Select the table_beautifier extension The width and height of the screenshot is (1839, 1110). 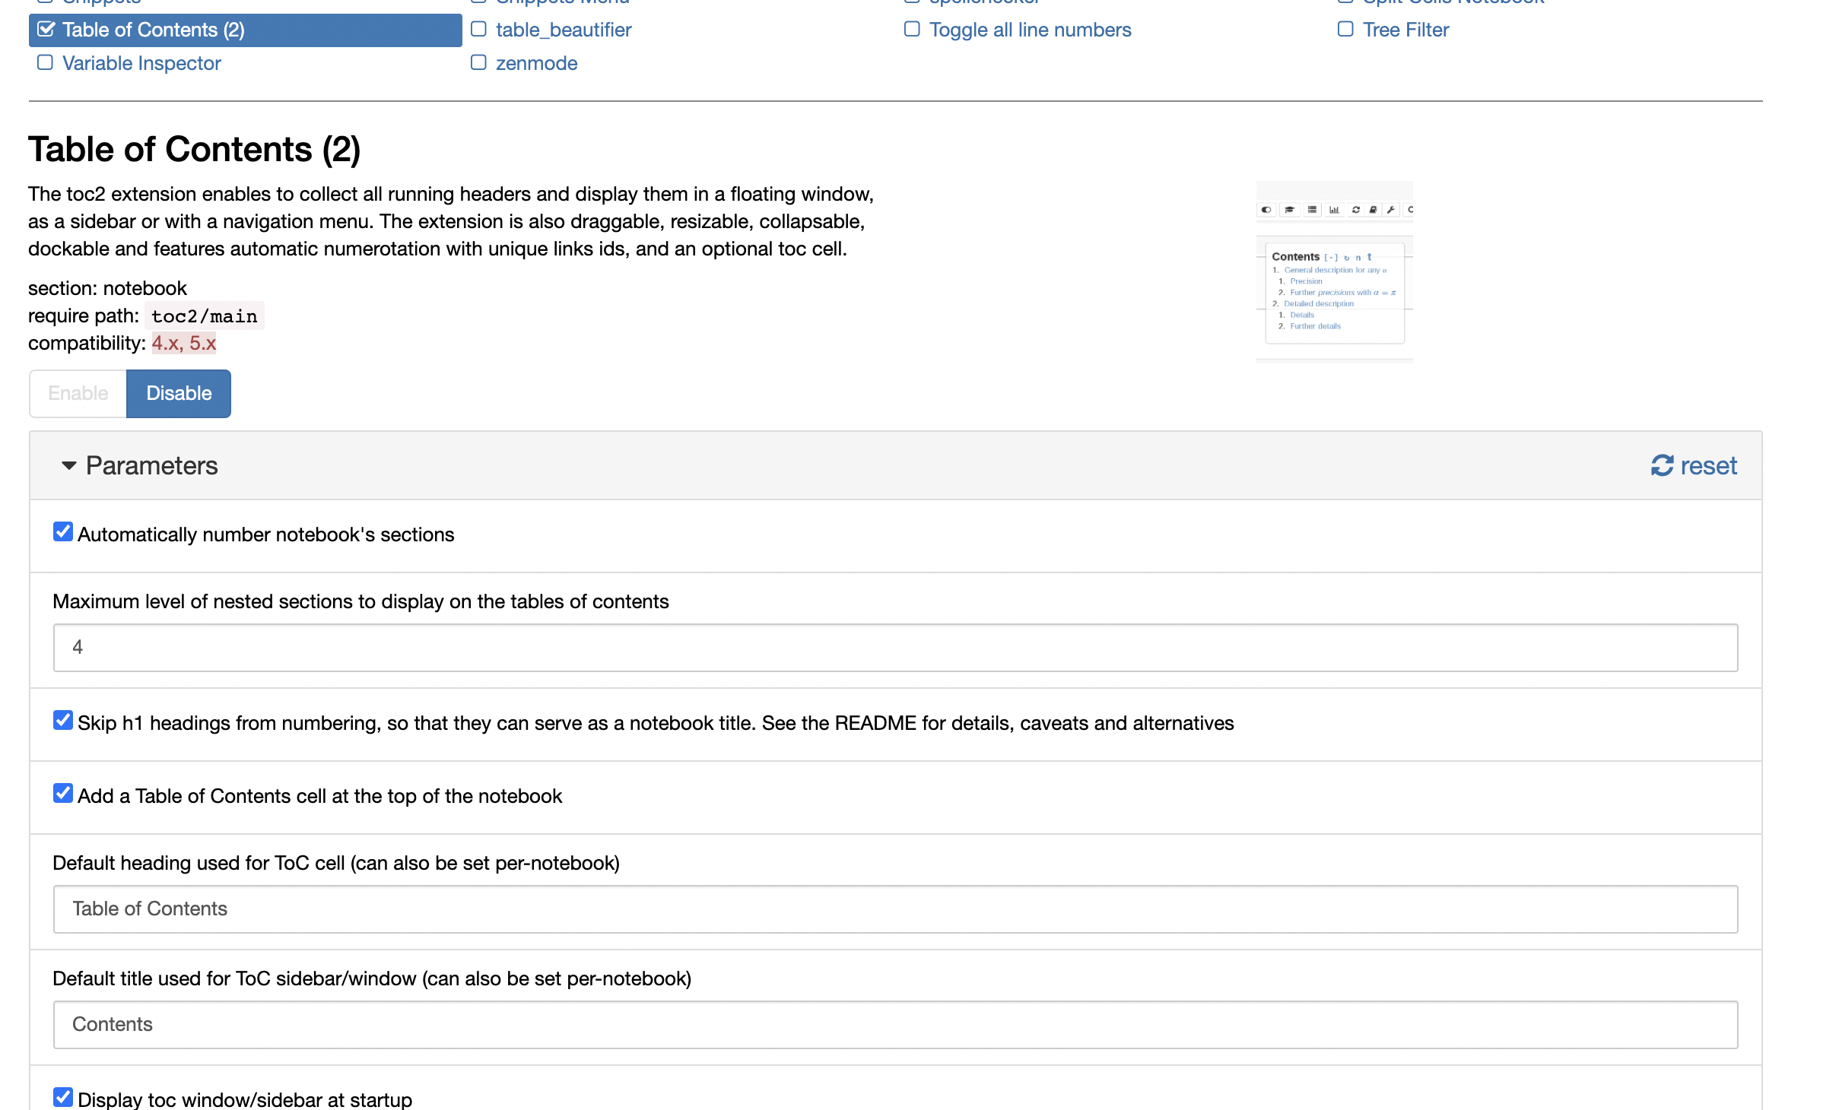[x=563, y=30]
